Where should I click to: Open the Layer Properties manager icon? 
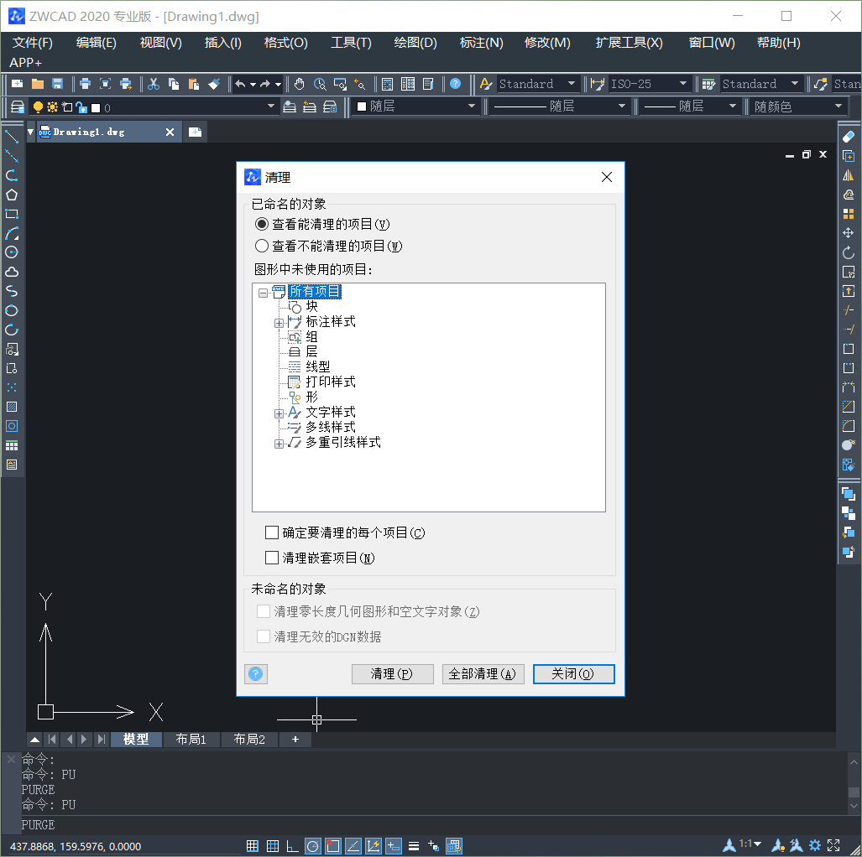(17, 106)
